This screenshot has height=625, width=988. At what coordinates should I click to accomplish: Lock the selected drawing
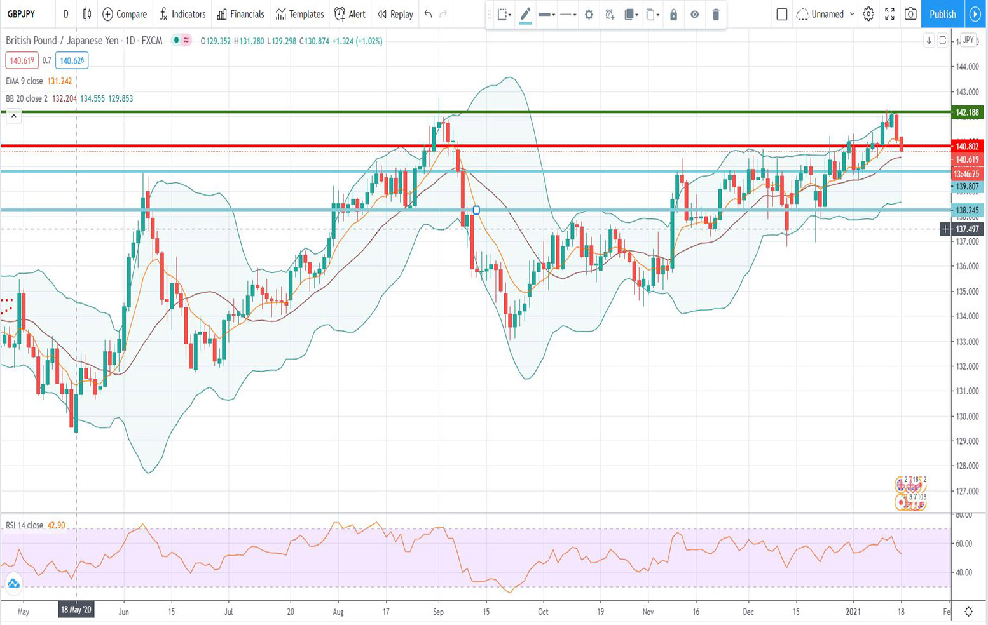(x=673, y=14)
